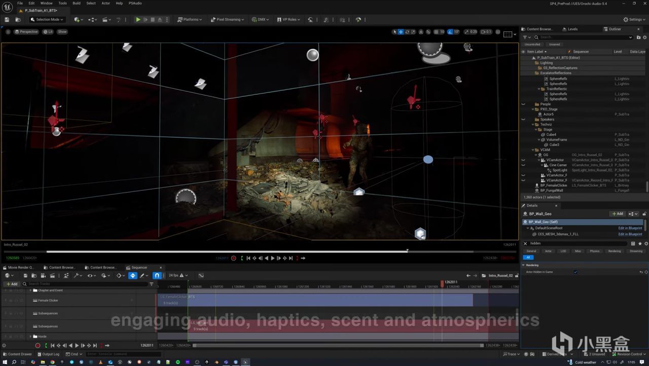Toggle the Sequencer auto-key blue diamond button
The width and height of the screenshot is (649, 366).
pos(133,275)
